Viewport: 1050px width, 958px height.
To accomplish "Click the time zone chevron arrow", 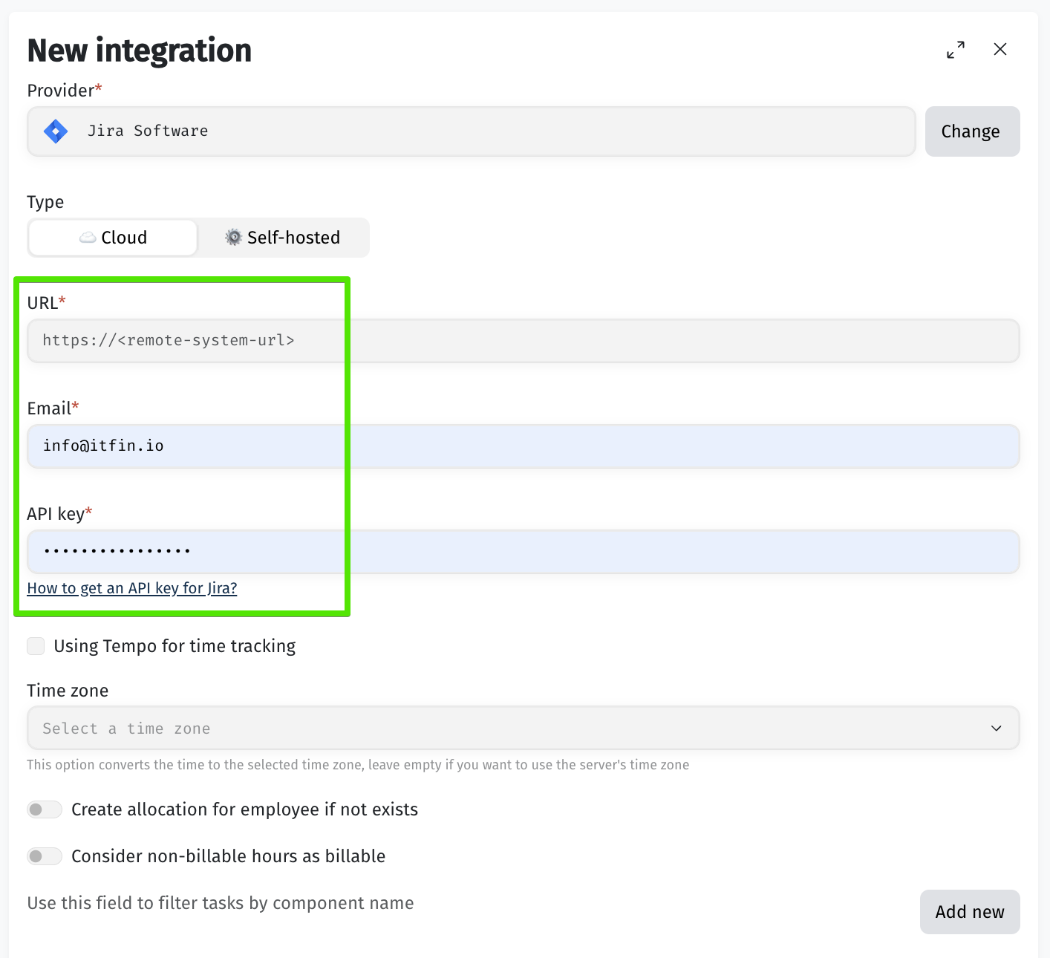I will point(997,729).
